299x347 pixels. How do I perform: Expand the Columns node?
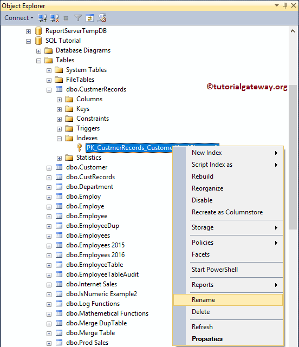tap(59, 100)
